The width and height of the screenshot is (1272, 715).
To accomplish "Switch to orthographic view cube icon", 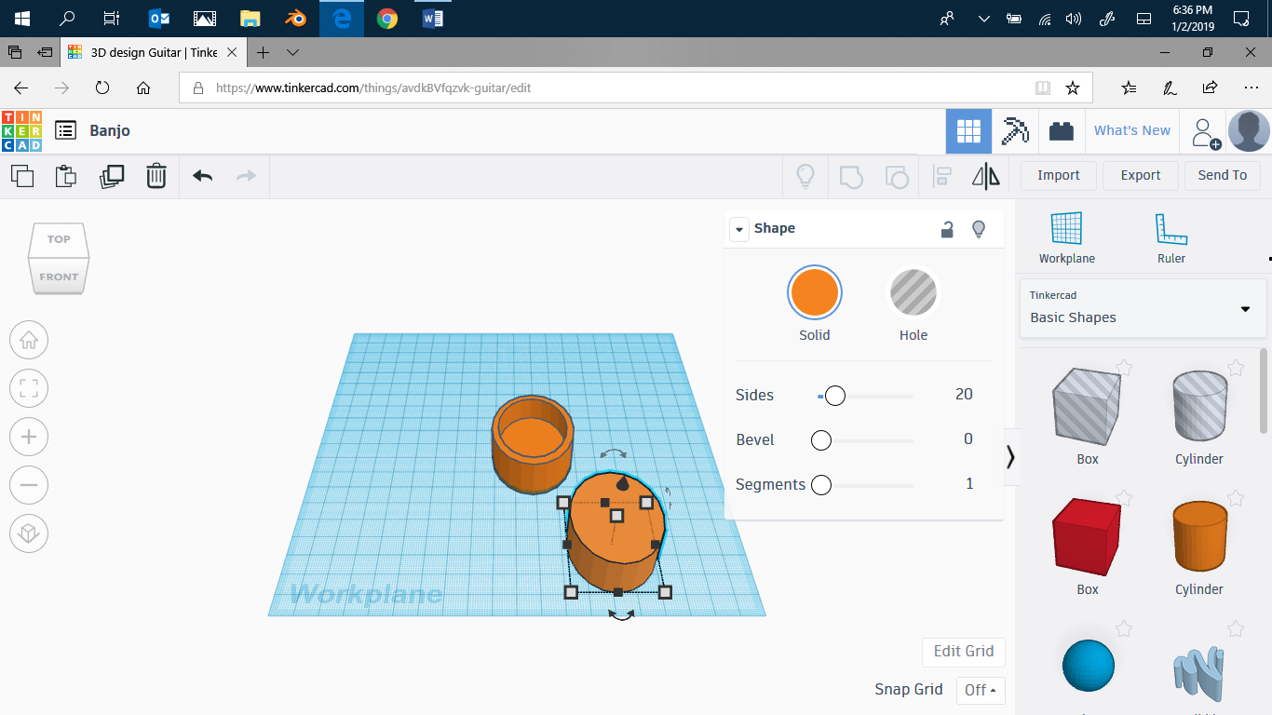I will [x=29, y=533].
